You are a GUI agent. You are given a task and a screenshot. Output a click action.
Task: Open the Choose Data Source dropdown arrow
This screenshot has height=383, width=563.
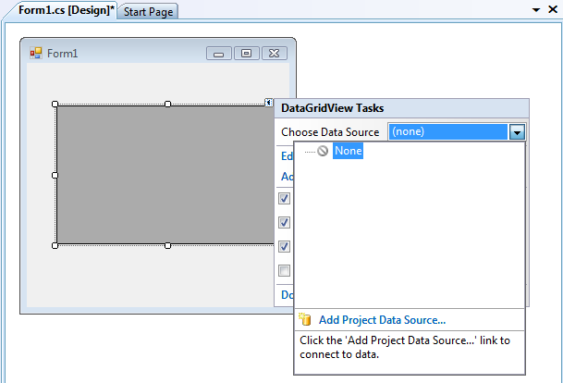click(518, 132)
